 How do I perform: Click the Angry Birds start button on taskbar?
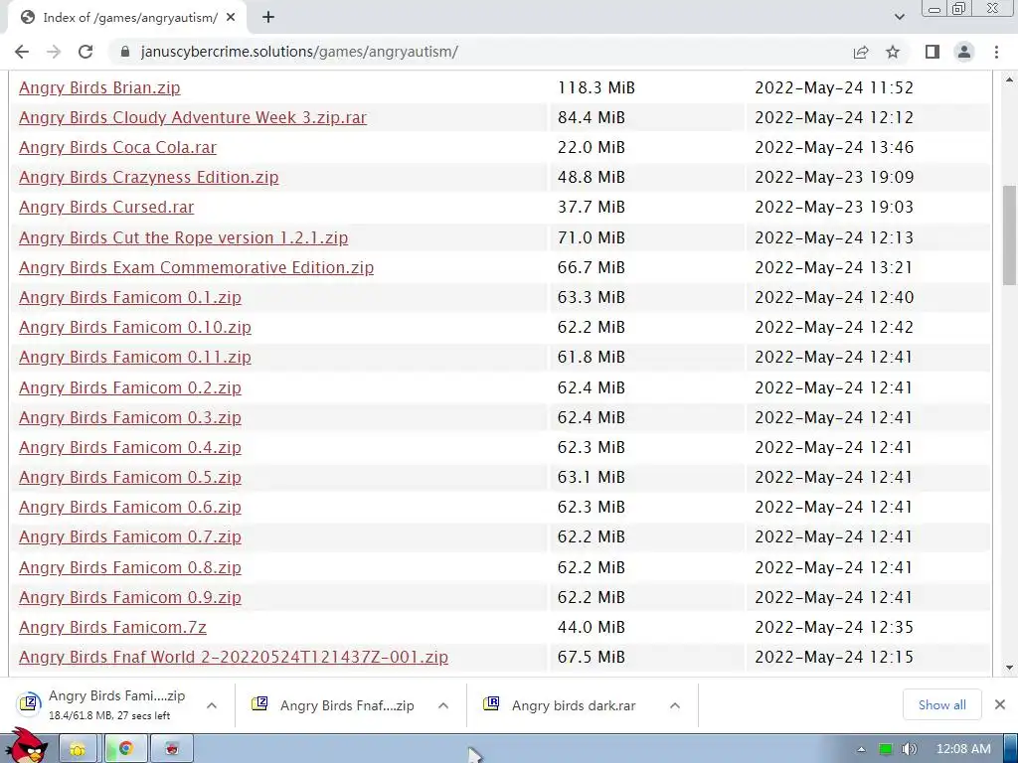[x=26, y=746]
